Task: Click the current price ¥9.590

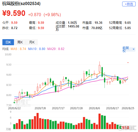Action: point(14,13)
